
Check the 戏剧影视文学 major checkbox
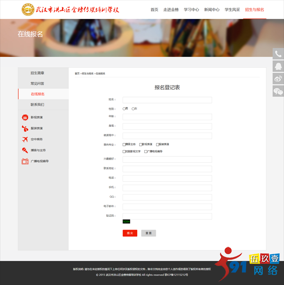[124, 151]
